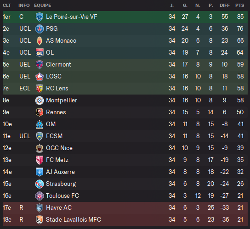The width and height of the screenshot is (250, 229).
Task: Open the OM crest icon
Action: 40,124
